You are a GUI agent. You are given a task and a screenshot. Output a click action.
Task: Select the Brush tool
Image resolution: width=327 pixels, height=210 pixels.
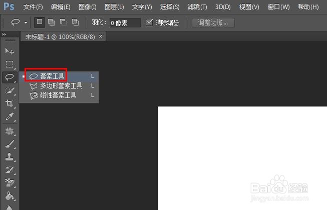click(10, 144)
